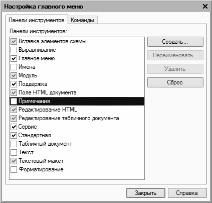
Task: Disable the Поддержка toolbar checkbox
Action: pyautogui.click(x=14, y=84)
